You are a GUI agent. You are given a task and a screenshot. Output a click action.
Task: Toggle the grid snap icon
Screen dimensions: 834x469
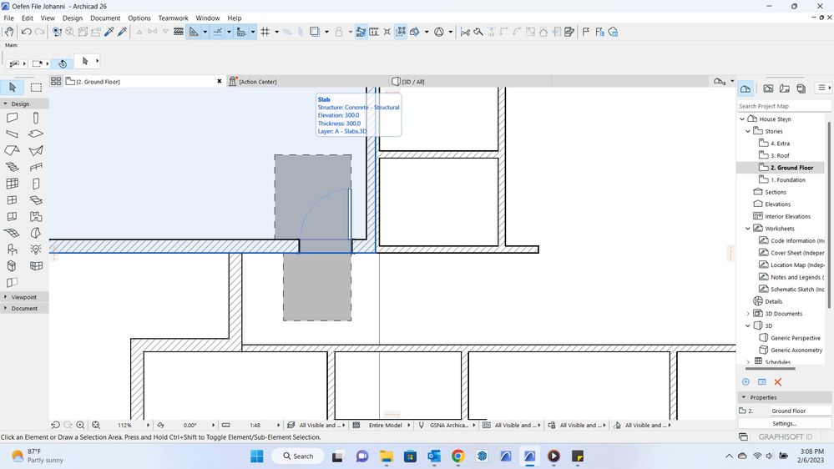(265, 32)
